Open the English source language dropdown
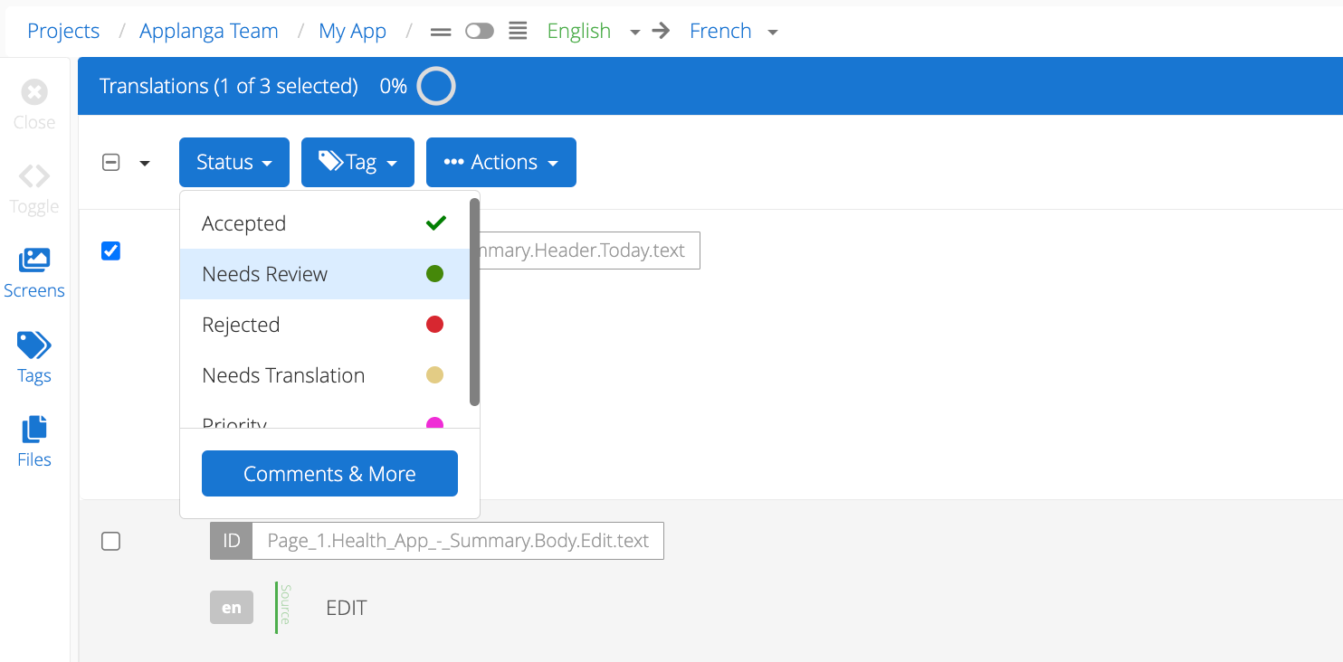Image resolution: width=1343 pixels, height=662 pixels. [x=593, y=31]
